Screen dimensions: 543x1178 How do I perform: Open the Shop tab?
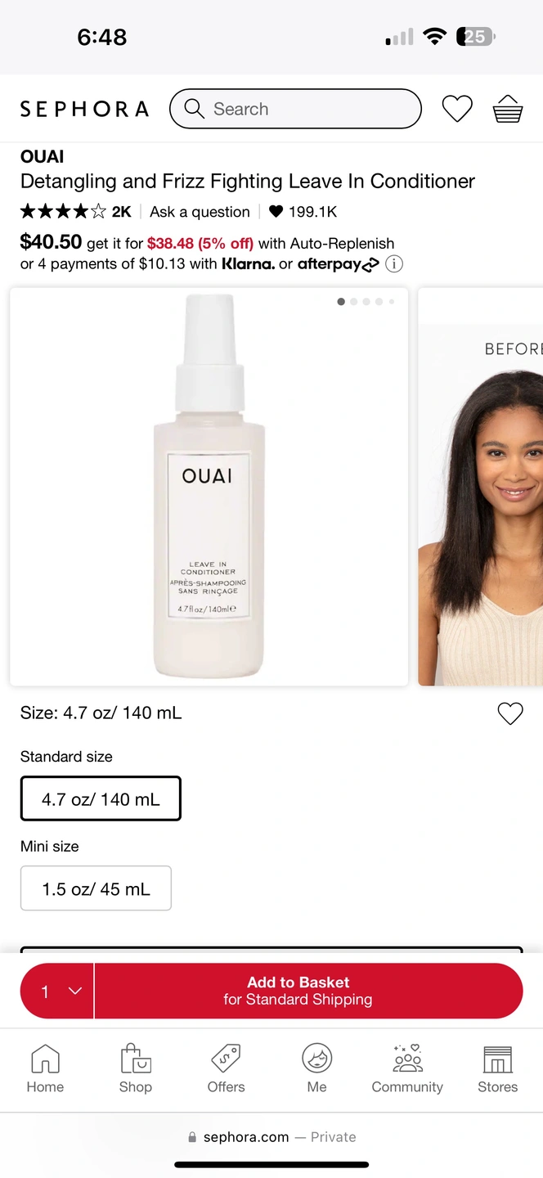[x=136, y=1069]
